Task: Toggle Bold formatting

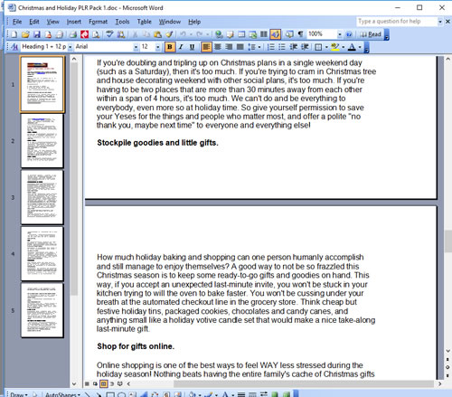Action: pos(170,47)
